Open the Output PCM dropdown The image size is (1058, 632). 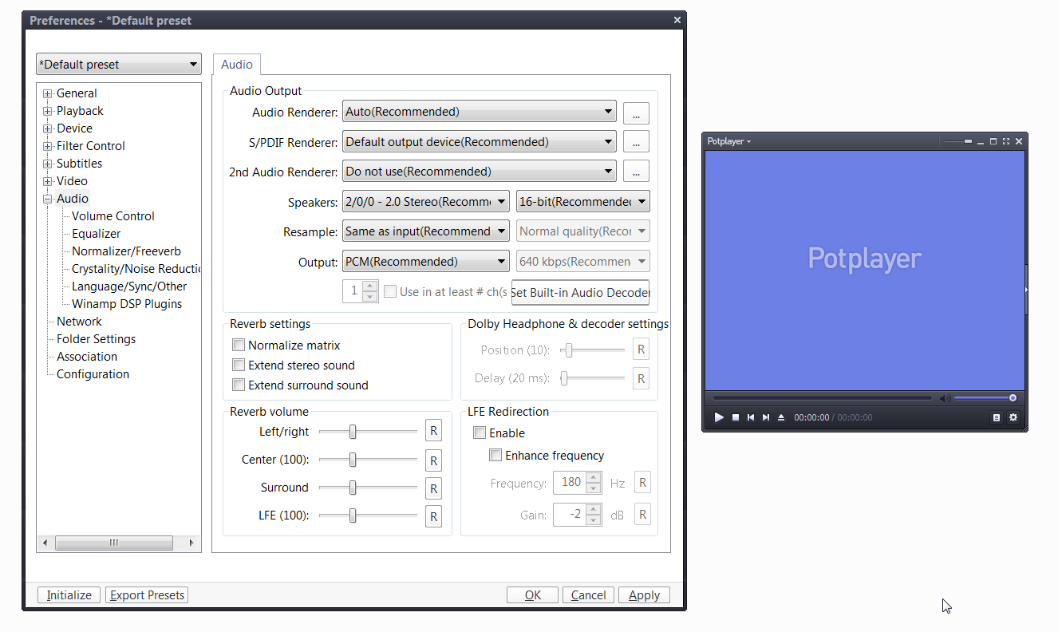426,262
